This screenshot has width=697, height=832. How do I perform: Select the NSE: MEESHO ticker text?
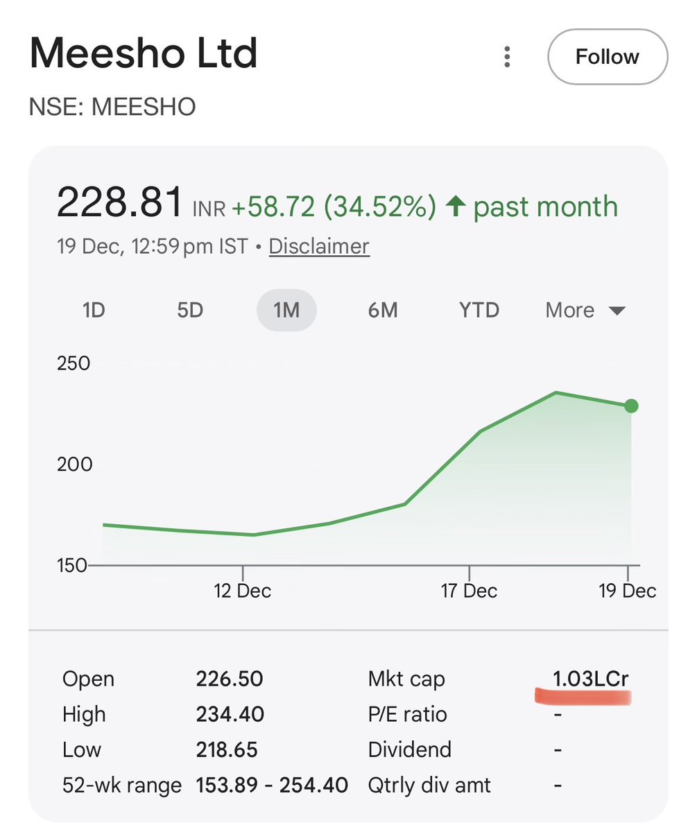pyautogui.click(x=112, y=107)
